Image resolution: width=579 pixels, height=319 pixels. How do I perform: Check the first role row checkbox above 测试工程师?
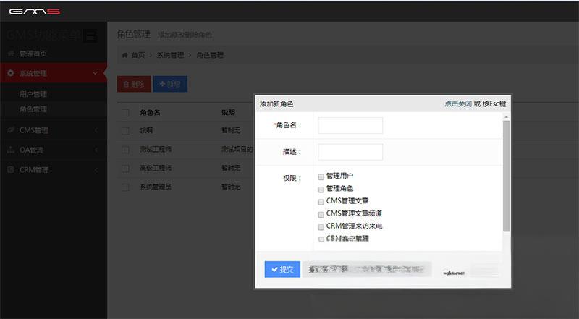point(125,131)
